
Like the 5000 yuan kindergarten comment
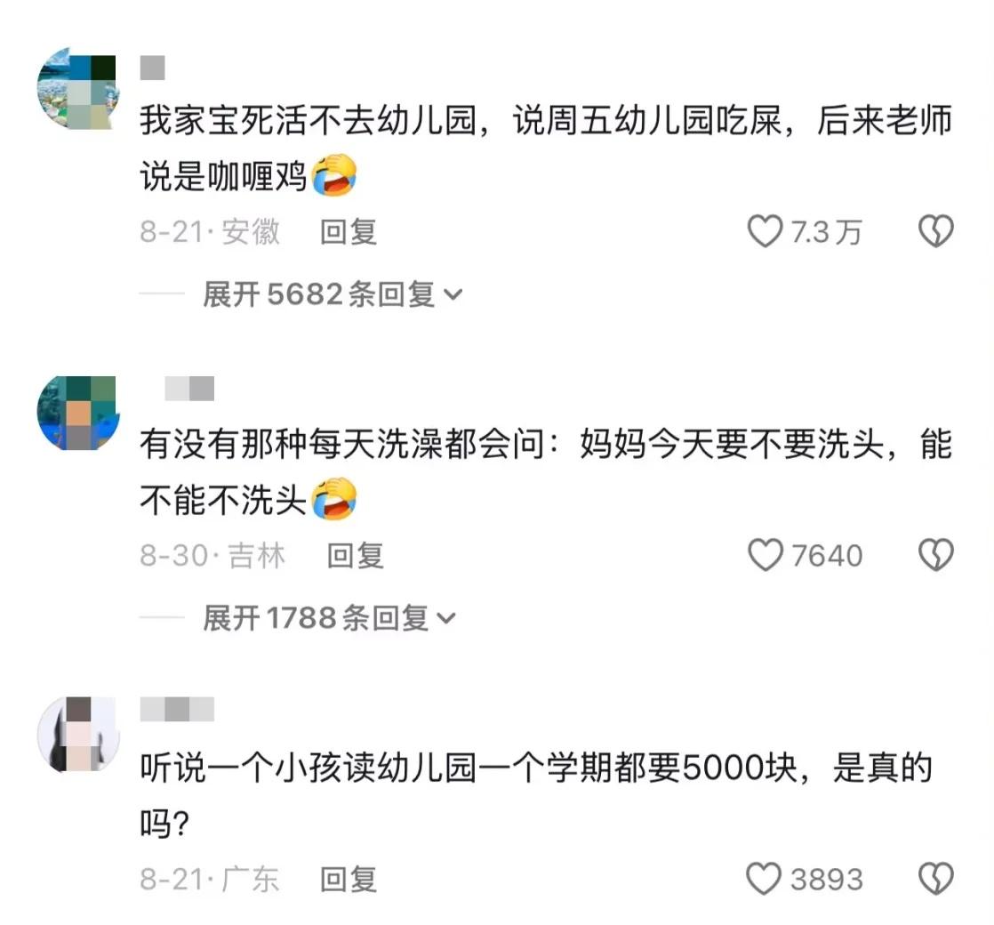click(764, 879)
